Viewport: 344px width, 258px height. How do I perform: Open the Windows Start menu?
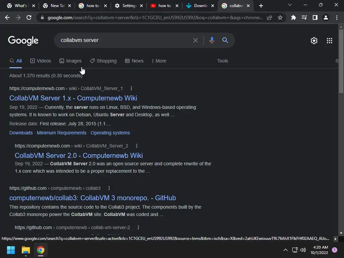click(x=11, y=250)
